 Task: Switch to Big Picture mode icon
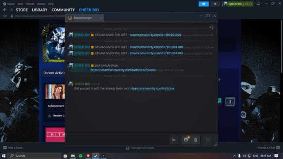point(258,4)
